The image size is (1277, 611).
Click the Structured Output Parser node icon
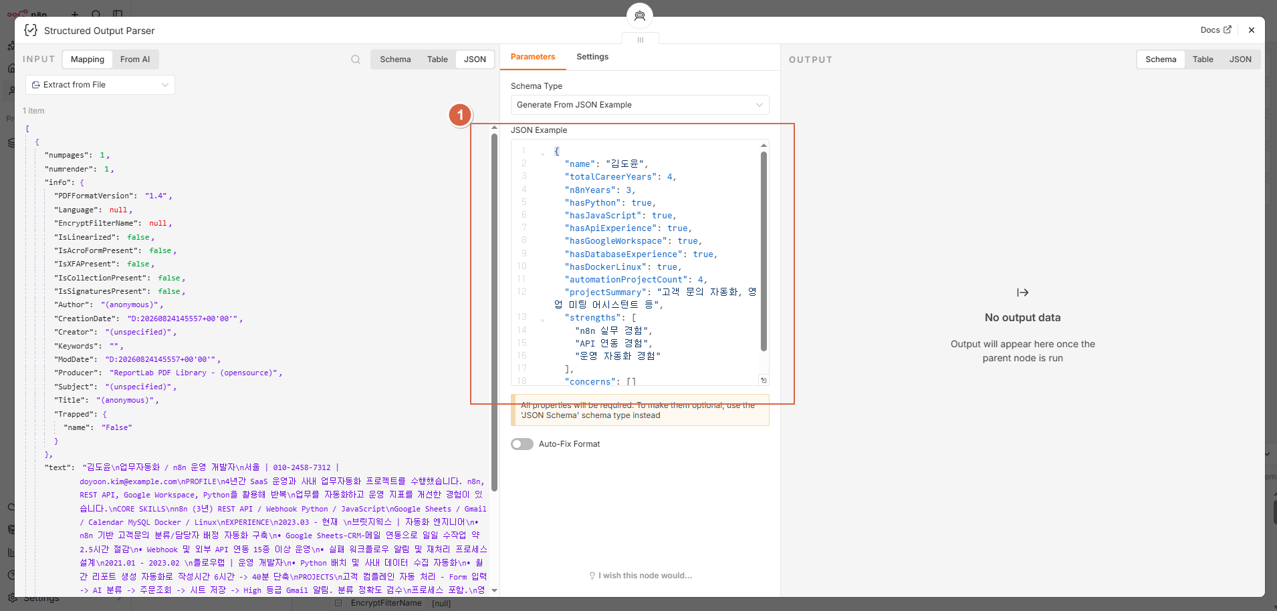[31, 30]
